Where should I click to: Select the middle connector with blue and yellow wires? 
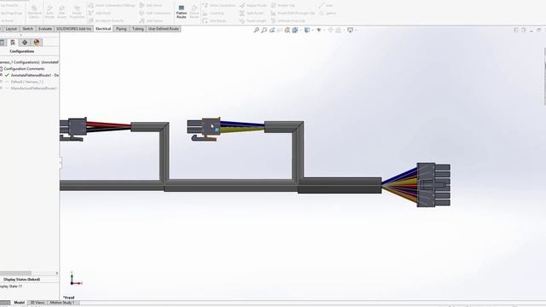tap(204, 129)
